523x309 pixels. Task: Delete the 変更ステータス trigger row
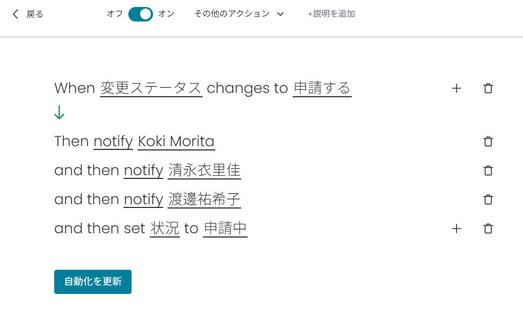(488, 89)
